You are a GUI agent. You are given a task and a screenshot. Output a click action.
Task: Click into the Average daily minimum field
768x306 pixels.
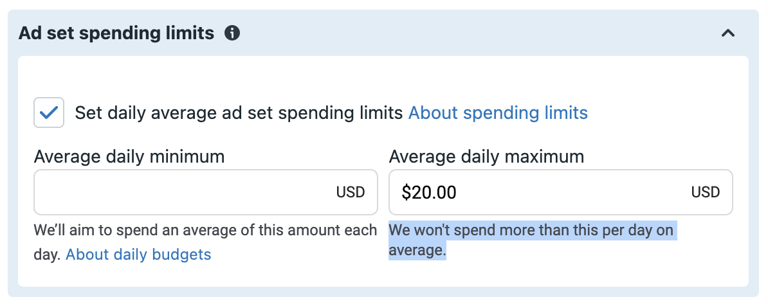pos(206,192)
